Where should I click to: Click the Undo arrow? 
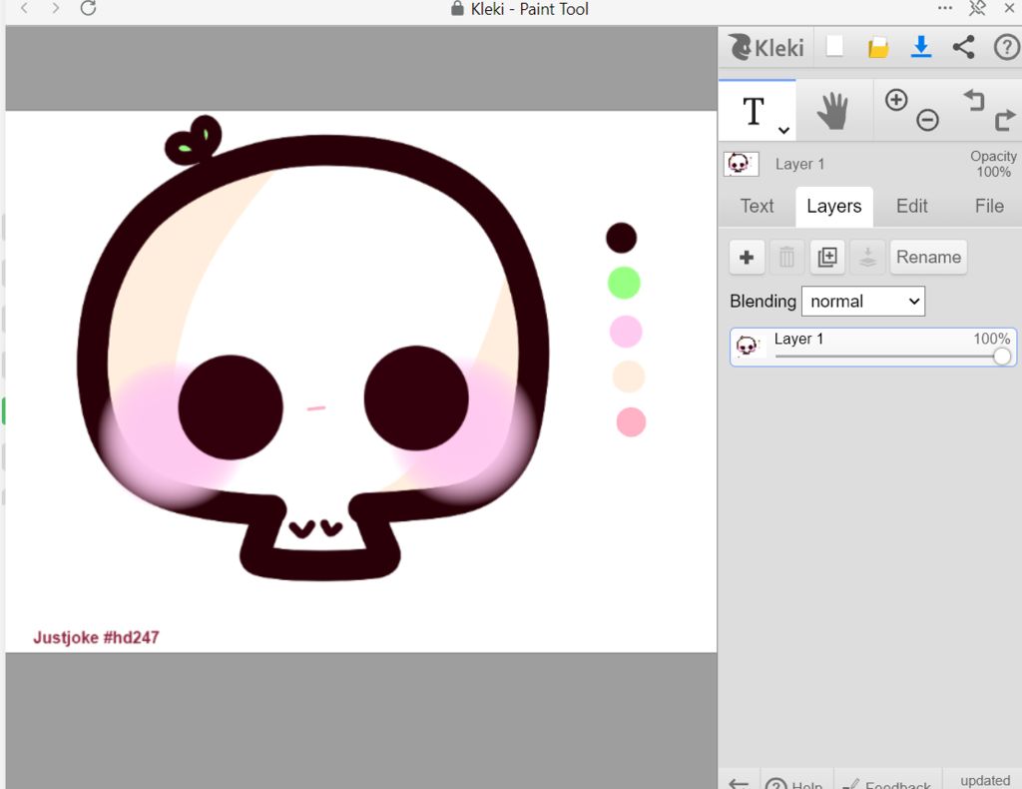click(x=974, y=100)
